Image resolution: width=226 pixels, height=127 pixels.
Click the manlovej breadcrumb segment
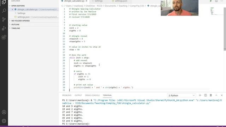click(x=78, y=6)
